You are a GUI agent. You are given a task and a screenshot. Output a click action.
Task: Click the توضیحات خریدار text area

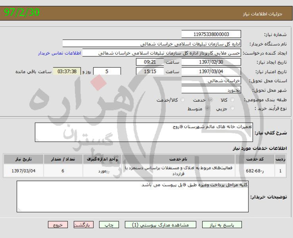point(132,196)
